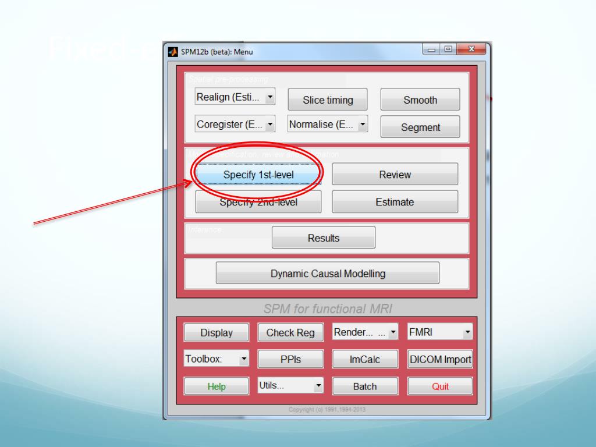Image resolution: width=596 pixels, height=447 pixels.
Task: Open the ImCalc calculator
Action: click(x=365, y=359)
